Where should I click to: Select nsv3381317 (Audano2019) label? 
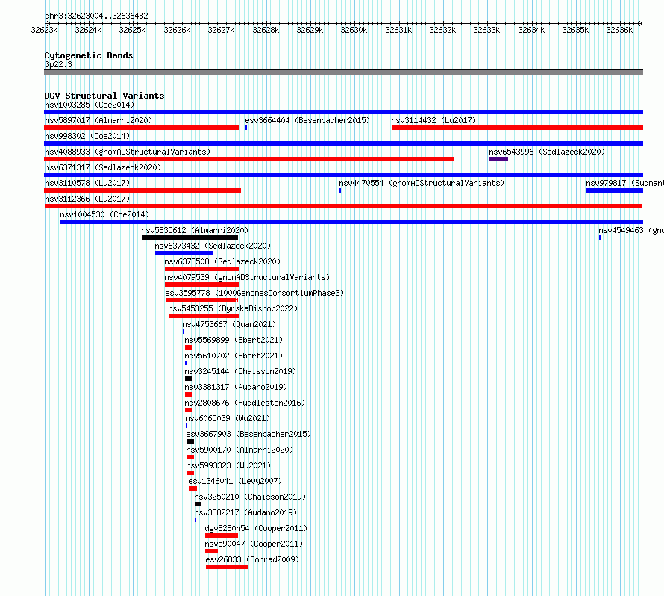[236, 387]
